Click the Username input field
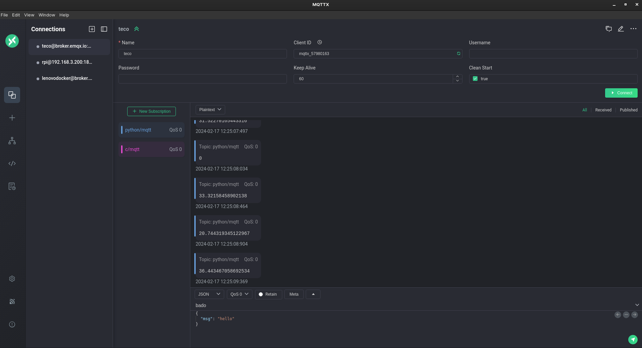The height and width of the screenshot is (348, 642). [553, 54]
